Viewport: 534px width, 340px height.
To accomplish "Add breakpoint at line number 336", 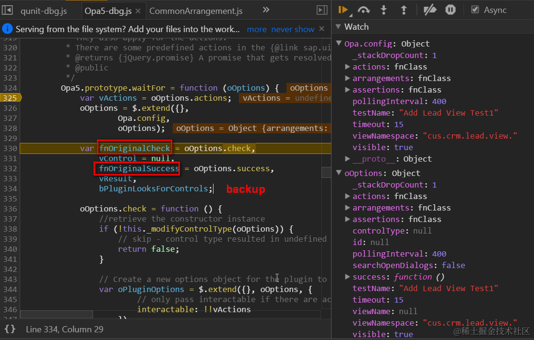I will coord(10,209).
